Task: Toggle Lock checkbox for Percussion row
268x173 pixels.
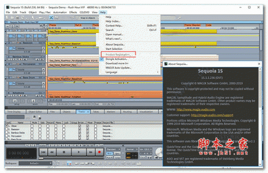Action: click(x=64, y=136)
